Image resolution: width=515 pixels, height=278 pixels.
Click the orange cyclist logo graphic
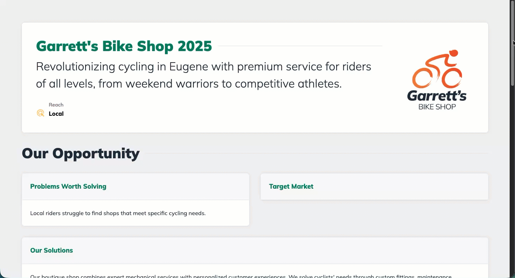point(437,70)
